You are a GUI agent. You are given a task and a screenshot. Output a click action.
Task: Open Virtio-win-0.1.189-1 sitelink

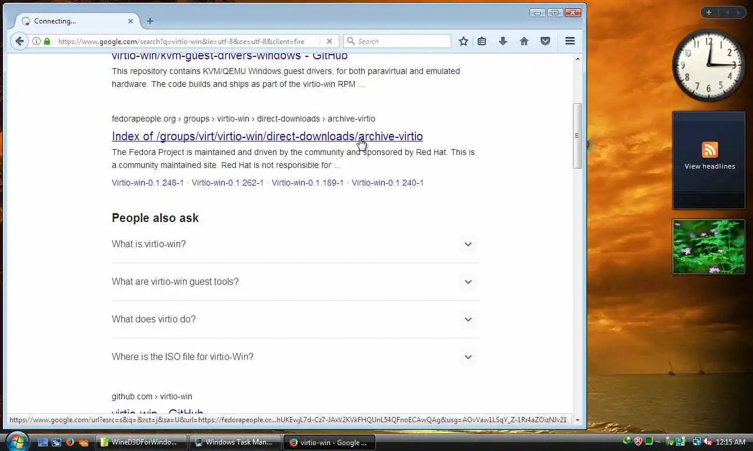click(x=308, y=183)
